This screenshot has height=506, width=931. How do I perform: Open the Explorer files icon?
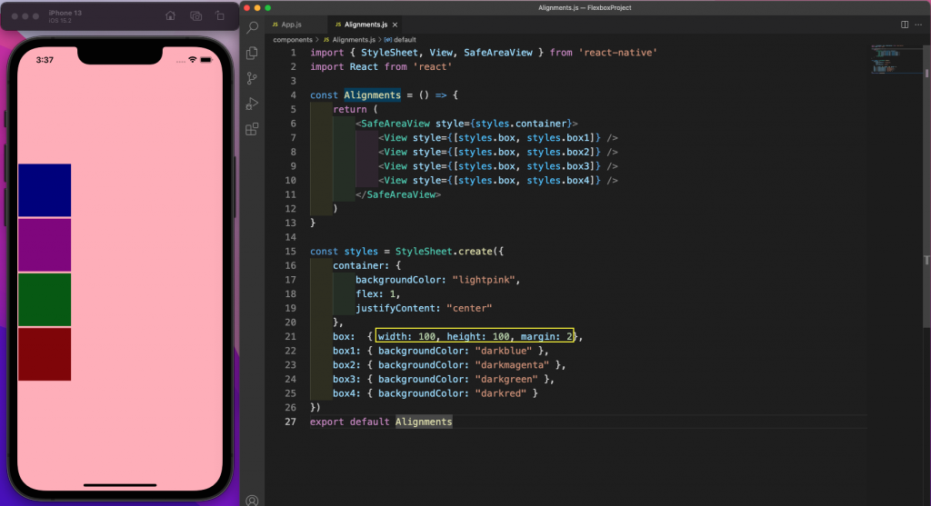click(x=253, y=54)
